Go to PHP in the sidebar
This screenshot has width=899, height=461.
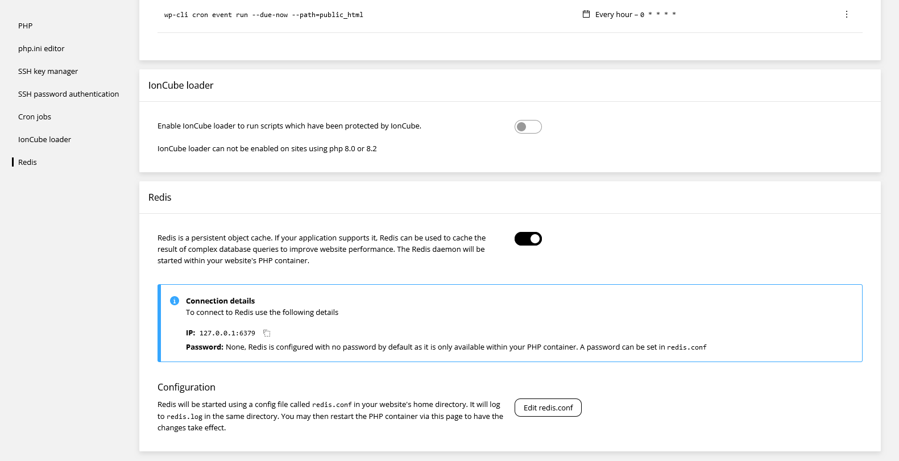(x=25, y=26)
